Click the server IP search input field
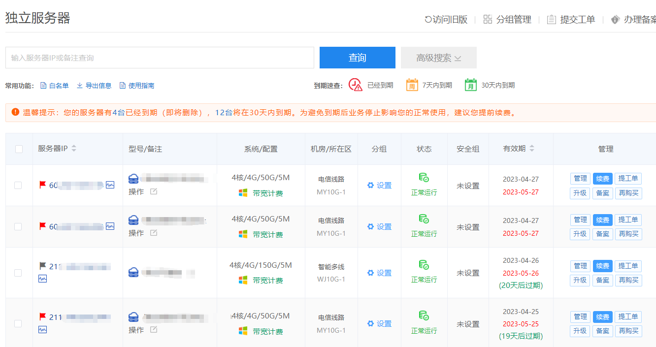Screen dimensions: 656x347 click(x=160, y=58)
